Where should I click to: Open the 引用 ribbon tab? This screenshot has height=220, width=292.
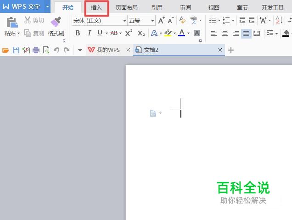(x=157, y=7)
